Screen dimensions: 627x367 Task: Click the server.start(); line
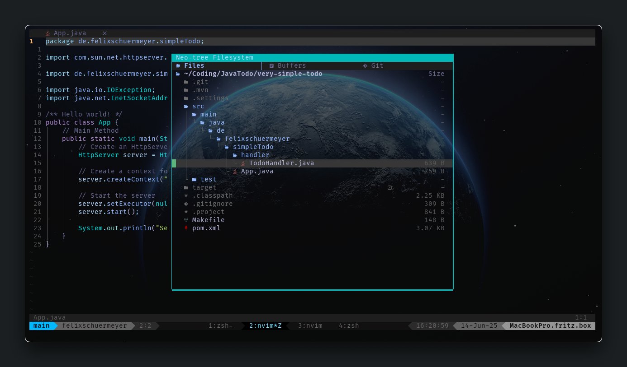click(x=109, y=212)
